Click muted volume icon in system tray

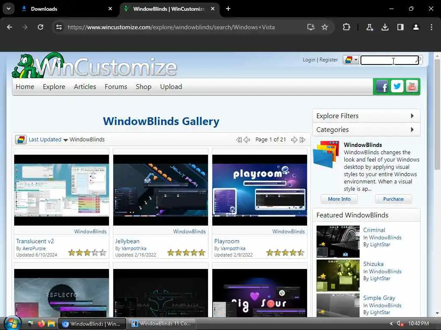400,324
